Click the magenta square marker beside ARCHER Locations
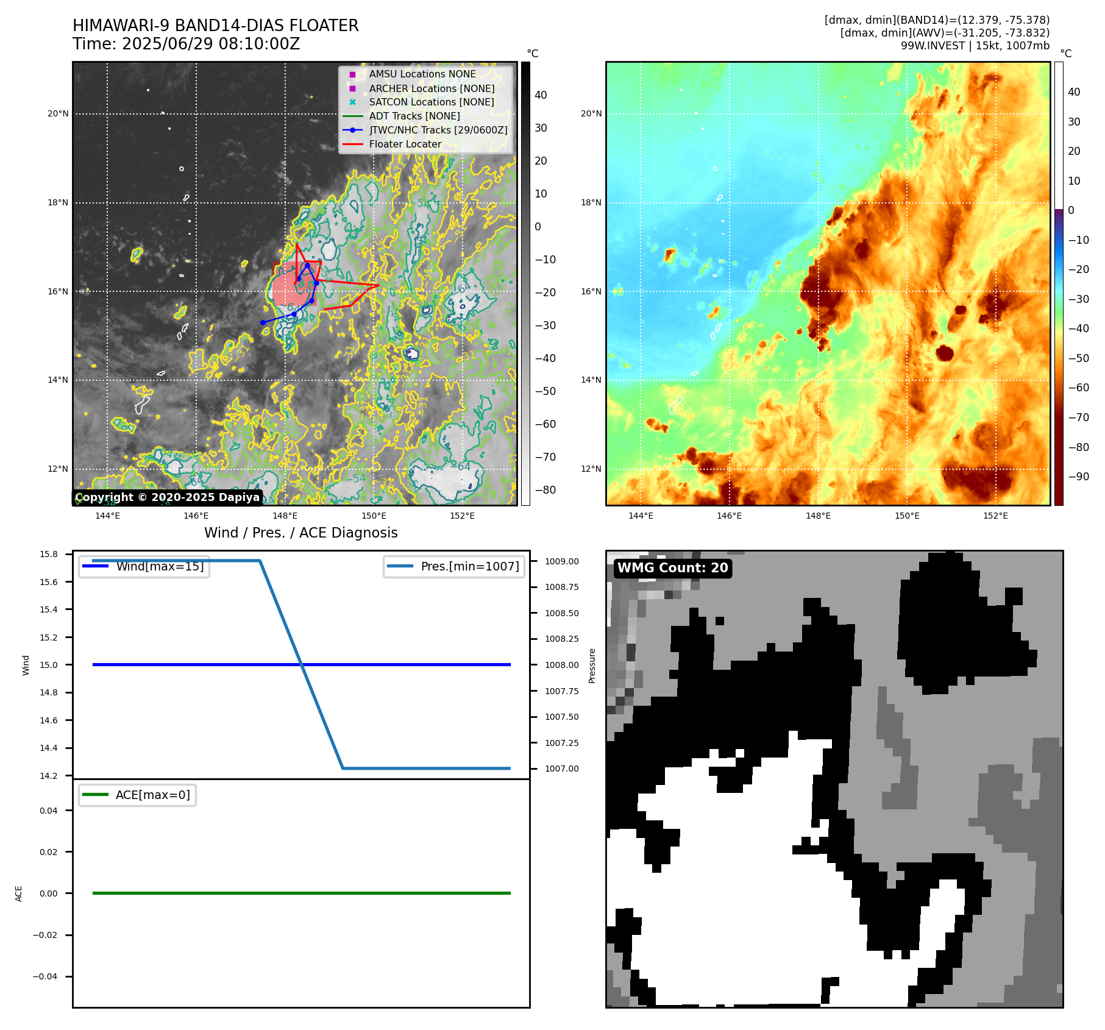 coord(352,88)
